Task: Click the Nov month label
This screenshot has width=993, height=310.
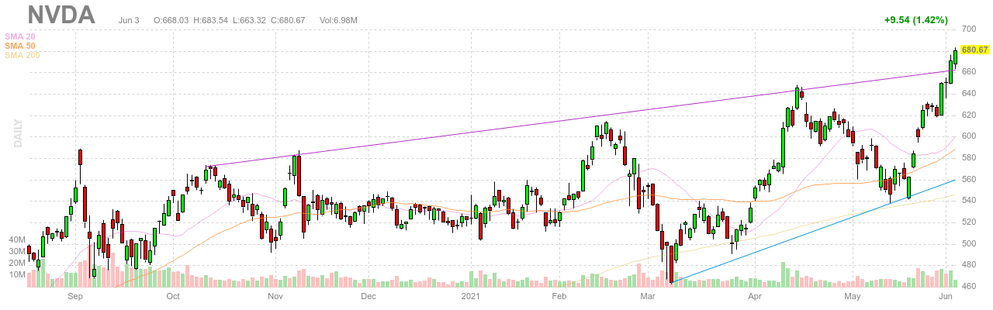Action: pos(275,296)
